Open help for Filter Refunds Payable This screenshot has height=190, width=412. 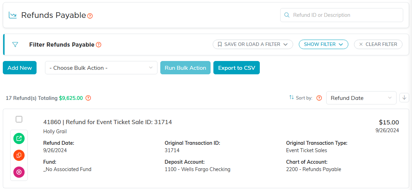pos(98,45)
